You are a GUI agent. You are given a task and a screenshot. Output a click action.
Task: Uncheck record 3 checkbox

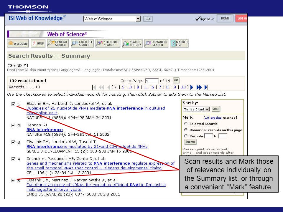(13, 142)
